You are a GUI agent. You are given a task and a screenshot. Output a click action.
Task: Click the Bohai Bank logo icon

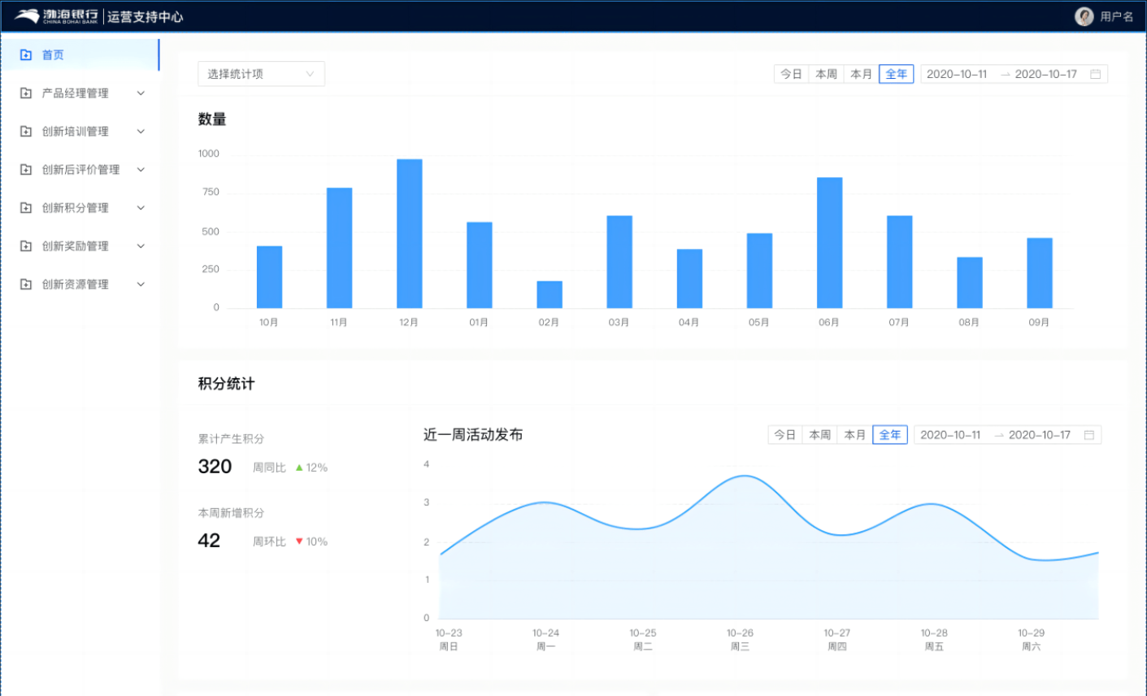[x=27, y=16]
